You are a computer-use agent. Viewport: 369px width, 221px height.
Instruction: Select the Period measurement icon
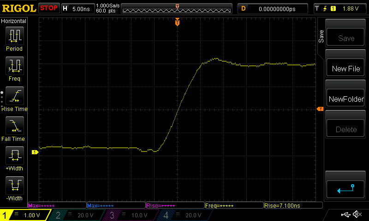pos(14,36)
